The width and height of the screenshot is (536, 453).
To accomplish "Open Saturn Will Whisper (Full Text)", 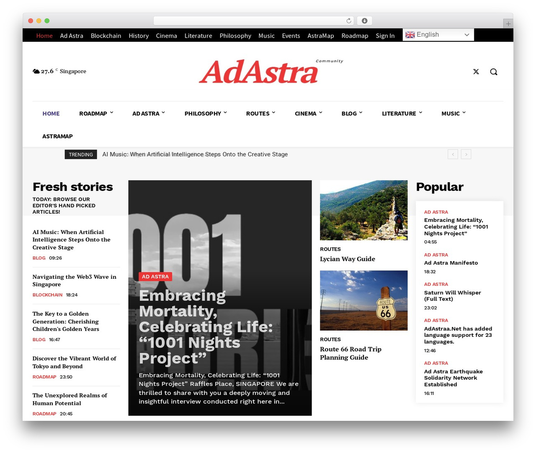I will tap(453, 296).
